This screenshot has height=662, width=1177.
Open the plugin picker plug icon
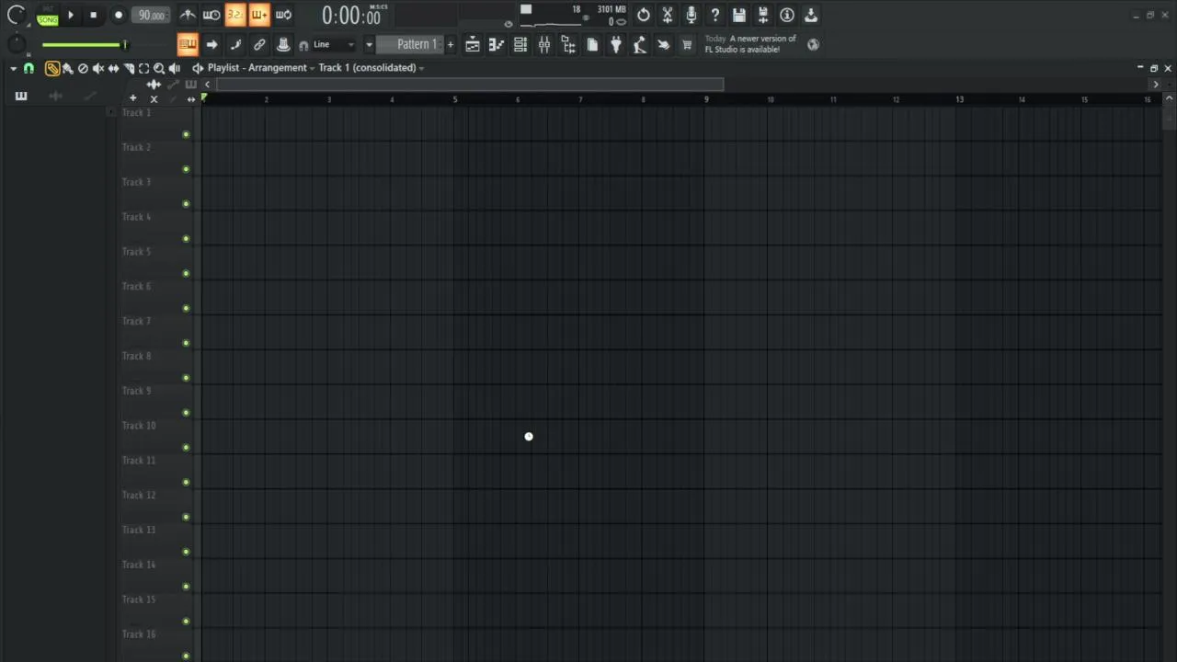[x=616, y=44]
